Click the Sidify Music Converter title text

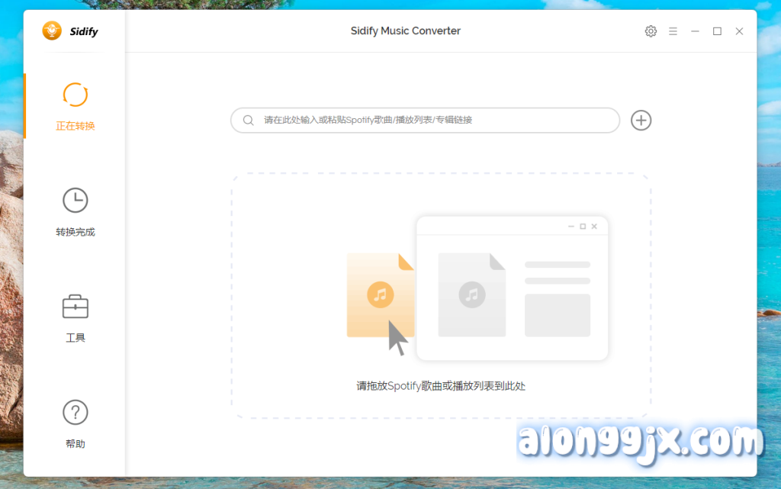405,31
